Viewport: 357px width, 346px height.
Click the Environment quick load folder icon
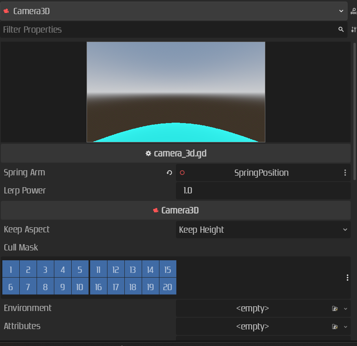335,308
